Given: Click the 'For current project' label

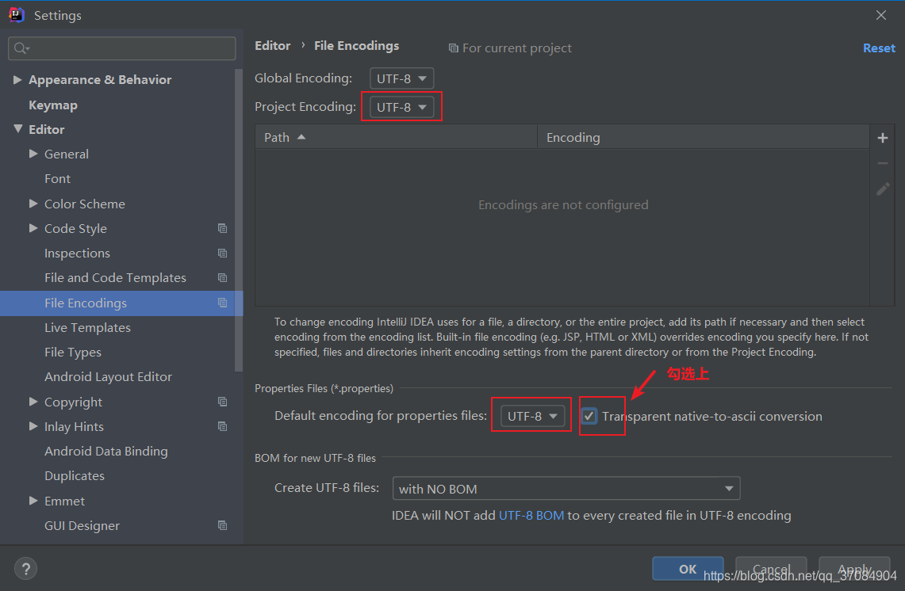Looking at the screenshot, I should click(x=517, y=48).
